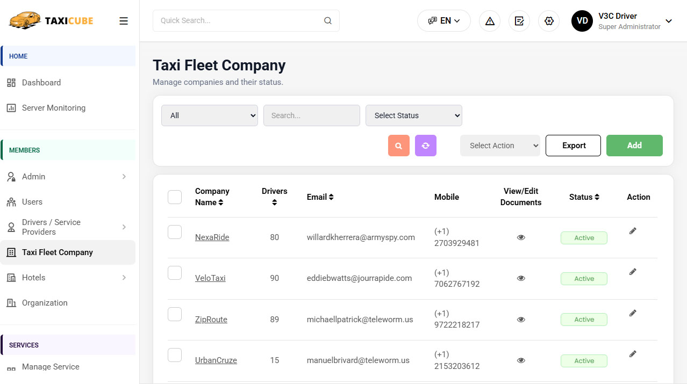Edit UrbanCruze using pencil icon
Image resolution: width=687 pixels, height=384 pixels.
tap(633, 354)
